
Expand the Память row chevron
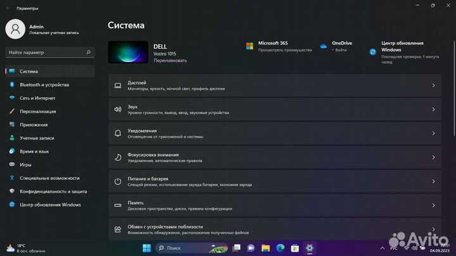(x=433, y=205)
